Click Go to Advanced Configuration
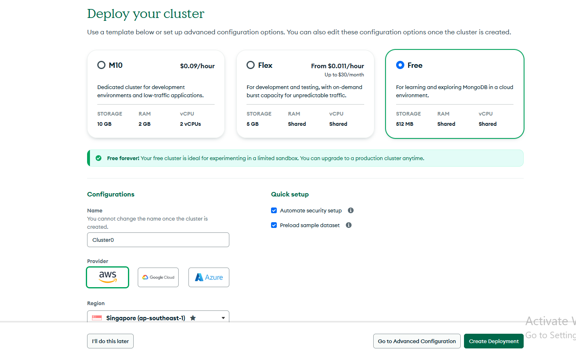This screenshot has width=576, height=357. coord(417,341)
